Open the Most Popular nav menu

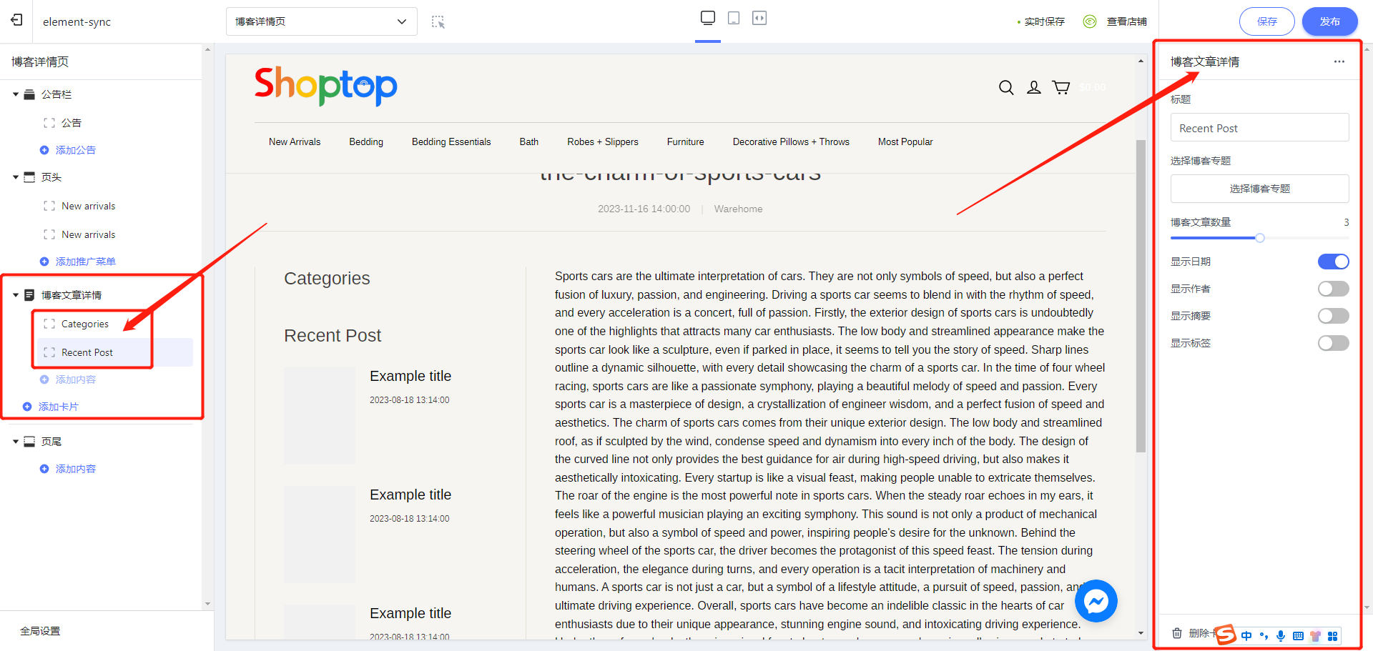(x=905, y=141)
